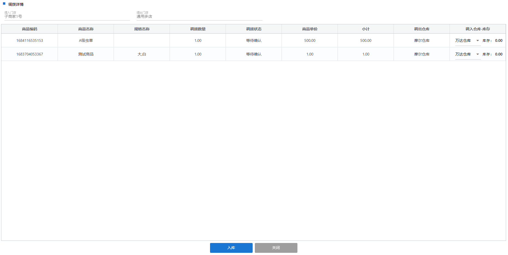Select product code 1683704053367
This screenshot has width=508, height=255.
point(29,54)
